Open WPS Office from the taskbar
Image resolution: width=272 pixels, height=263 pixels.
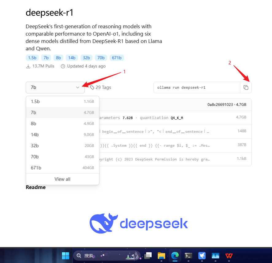point(229,256)
